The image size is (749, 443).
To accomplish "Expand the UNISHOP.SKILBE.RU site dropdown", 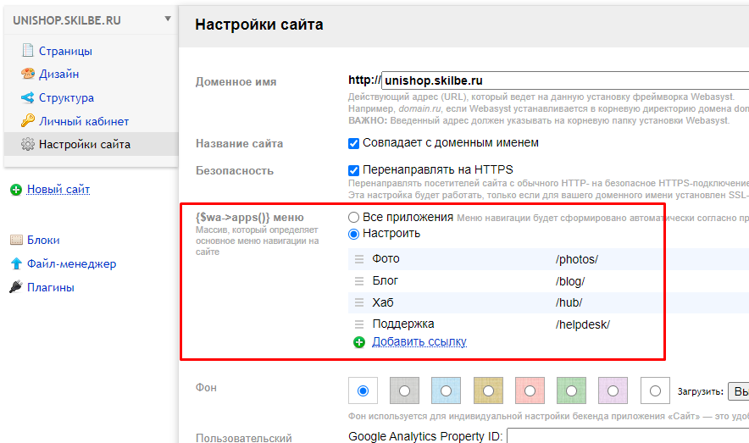I will [168, 19].
